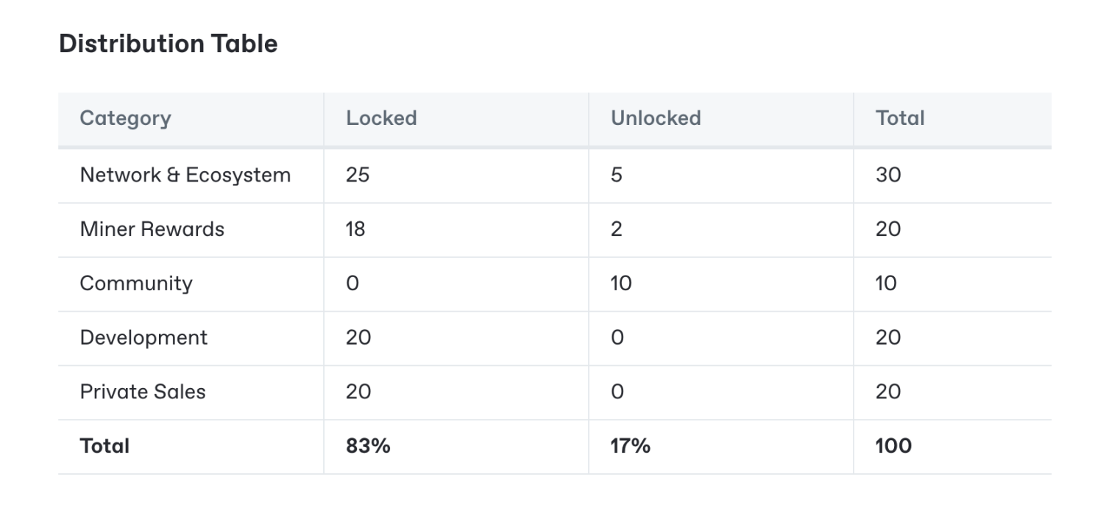Viewport: 1106px width, 513px height.
Task: Click the Unlocked column header
Action: [x=655, y=118]
